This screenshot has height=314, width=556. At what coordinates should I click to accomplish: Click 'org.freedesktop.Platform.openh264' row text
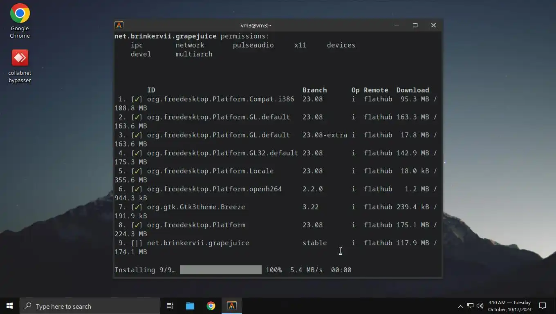pyautogui.click(x=215, y=189)
